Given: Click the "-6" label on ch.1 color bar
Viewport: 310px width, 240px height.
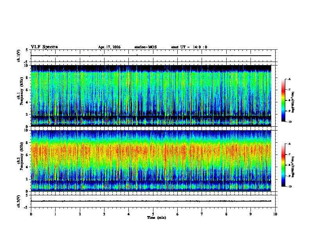Looking at the screenshot, I should click(289, 79).
